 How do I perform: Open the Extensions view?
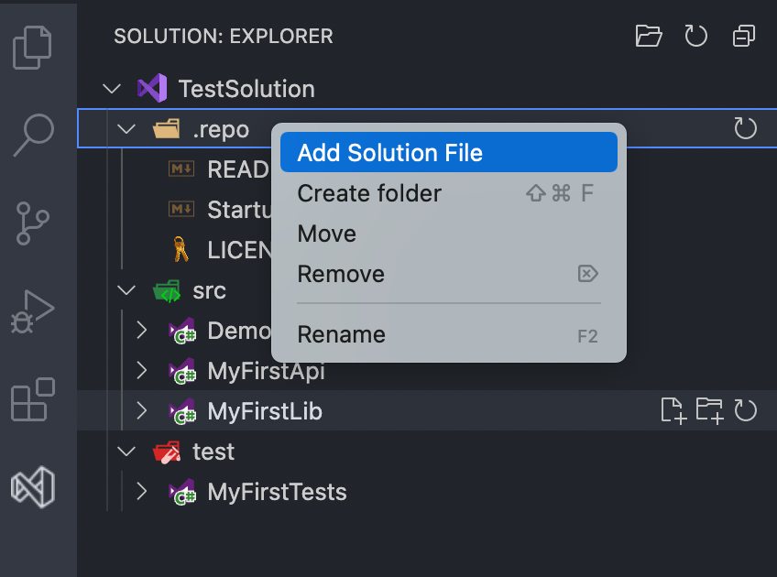34,398
